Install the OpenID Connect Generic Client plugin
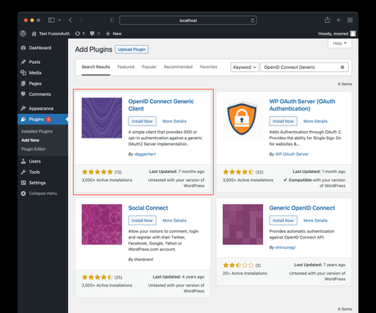The image size is (376, 313). point(143,121)
